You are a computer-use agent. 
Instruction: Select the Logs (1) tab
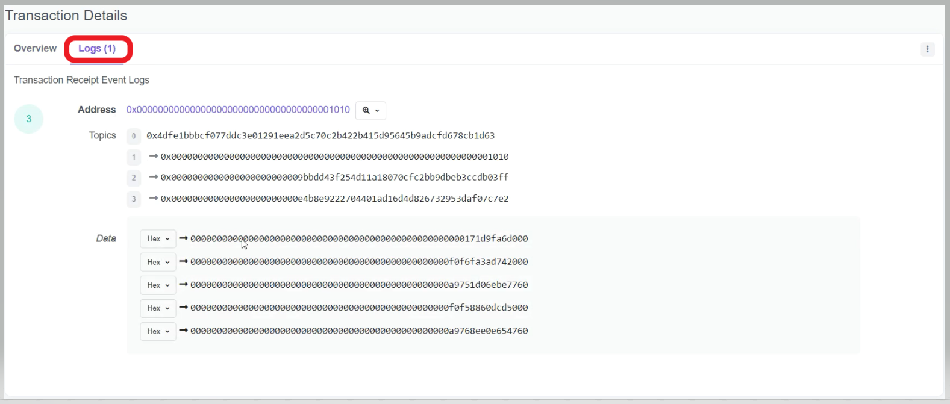[x=97, y=48]
